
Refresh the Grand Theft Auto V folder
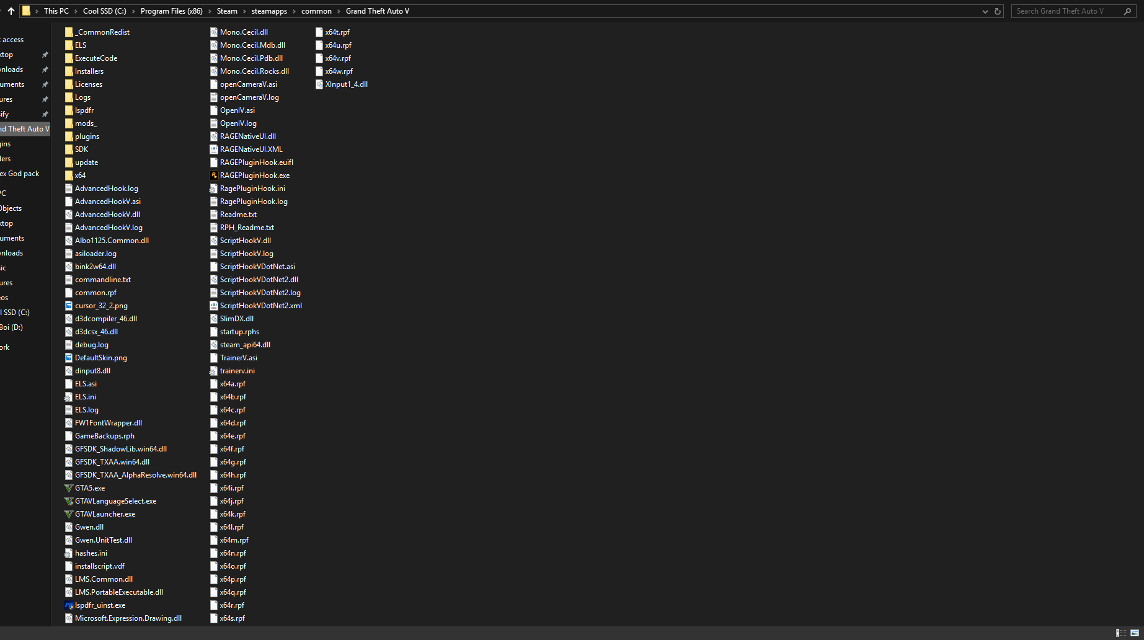point(998,11)
